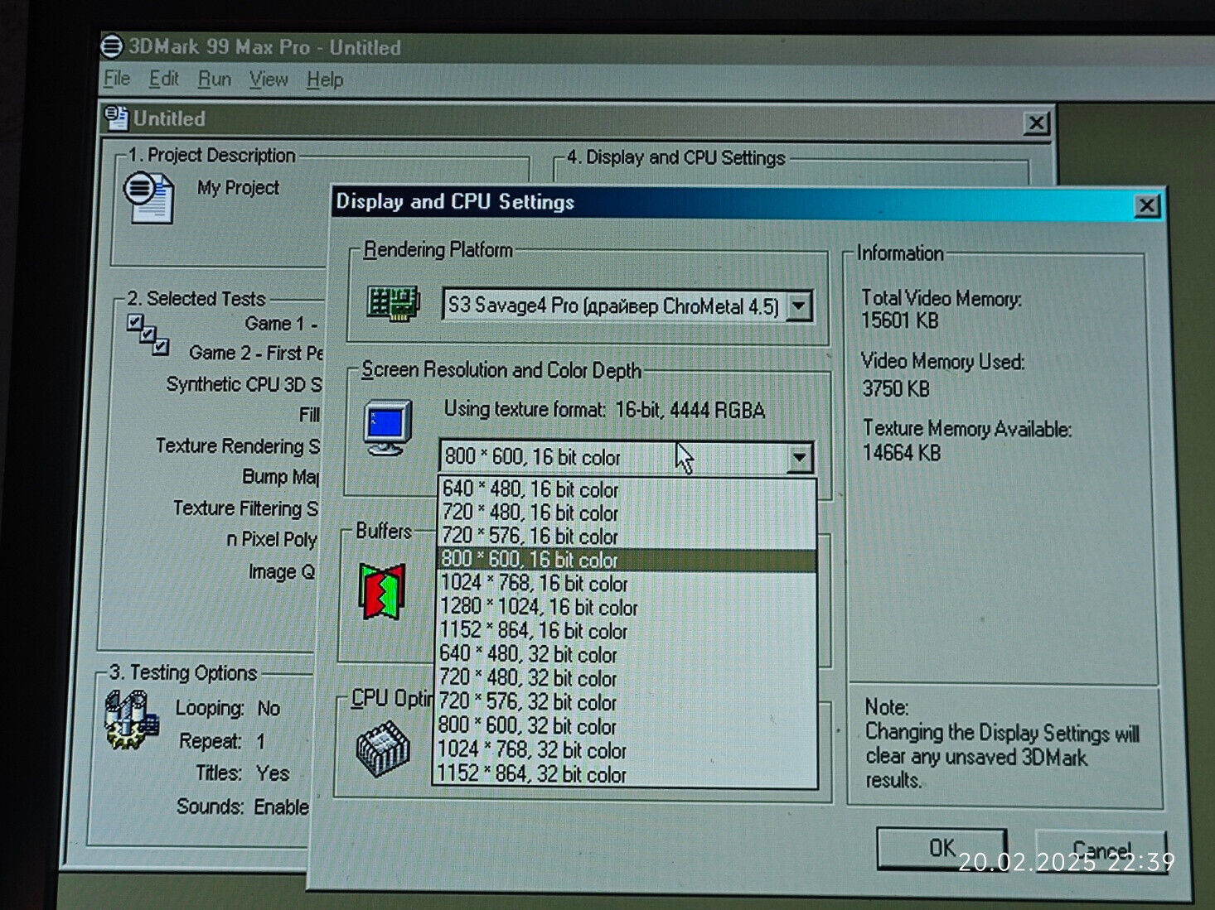Select 1280 * 1024, 16 bit color
Screen dimensions: 1215x910
pyautogui.click(x=627, y=607)
